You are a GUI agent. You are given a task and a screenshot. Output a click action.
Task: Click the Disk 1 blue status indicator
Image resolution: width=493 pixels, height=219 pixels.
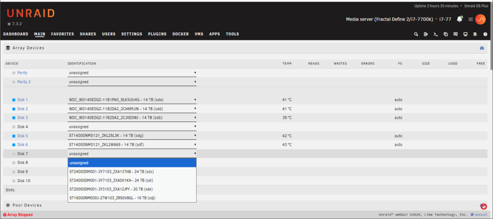(x=13, y=100)
